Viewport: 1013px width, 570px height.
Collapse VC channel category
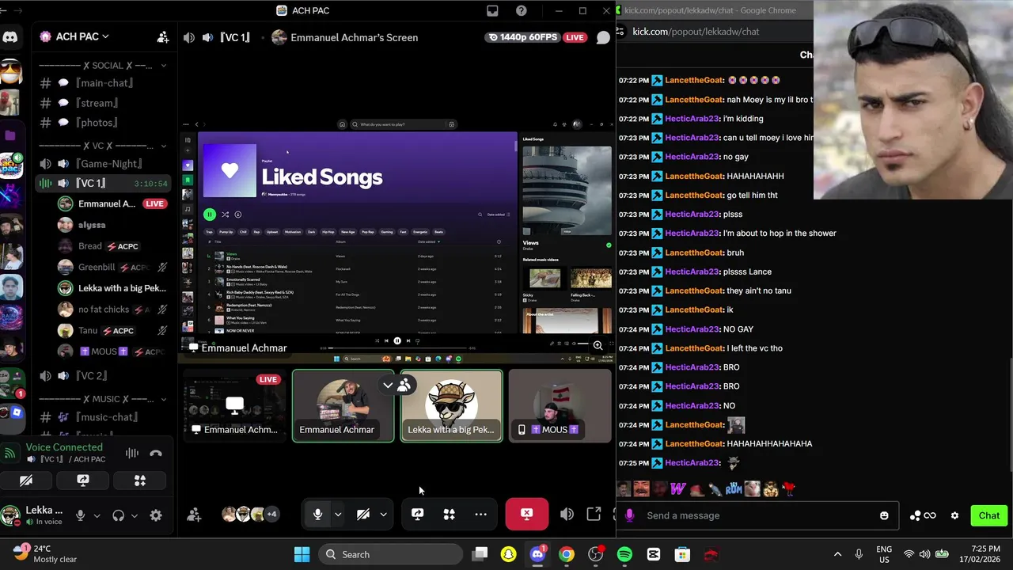pos(164,146)
